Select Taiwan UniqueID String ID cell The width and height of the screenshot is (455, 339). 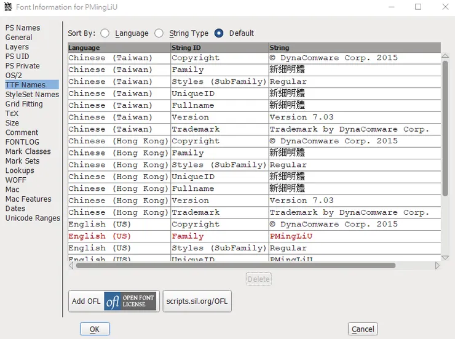[220, 94]
